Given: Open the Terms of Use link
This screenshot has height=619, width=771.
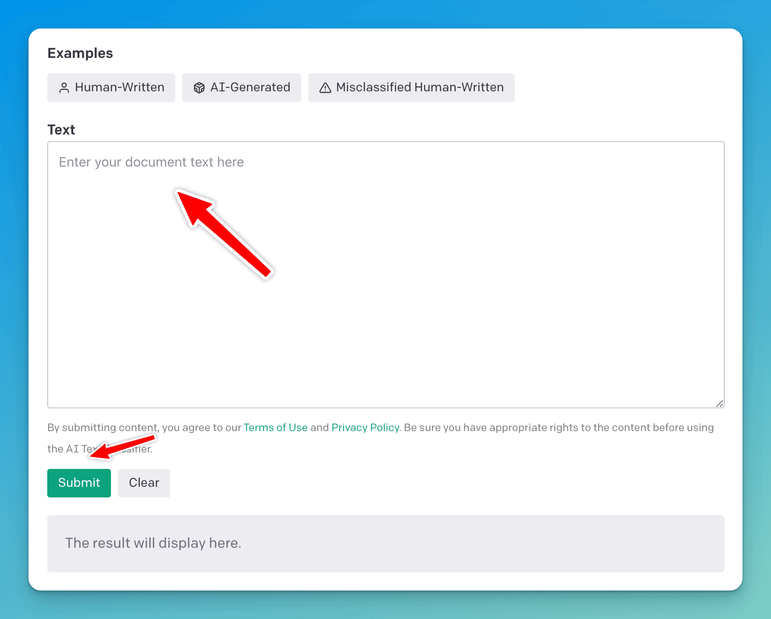Looking at the screenshot, I should coord(275,428).
